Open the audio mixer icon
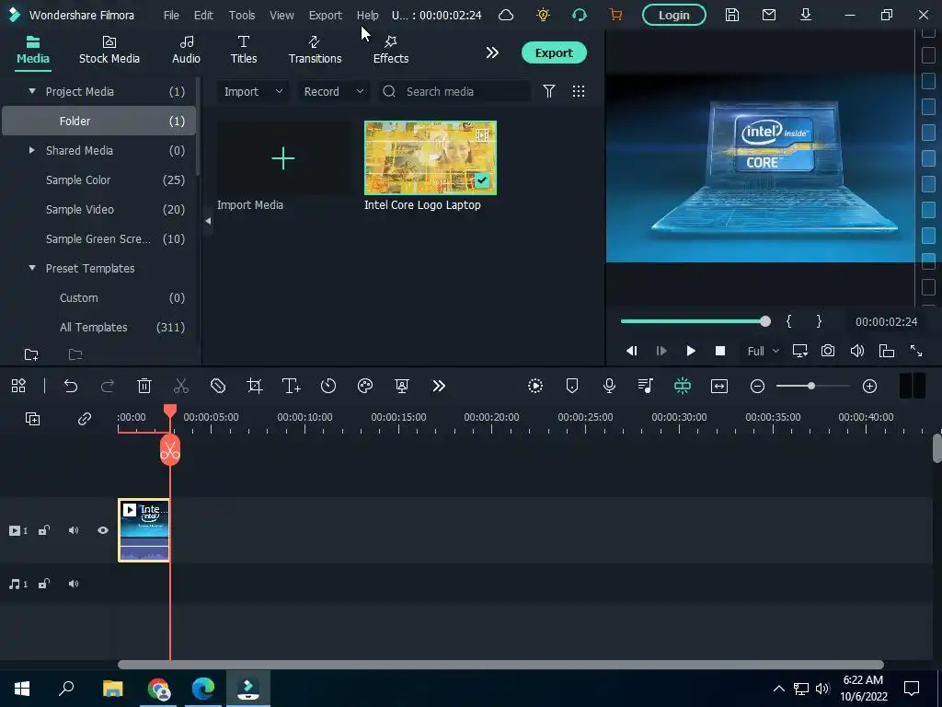This screenshot has height=707, width=942. pyautogui.click(x=646, y=386)
